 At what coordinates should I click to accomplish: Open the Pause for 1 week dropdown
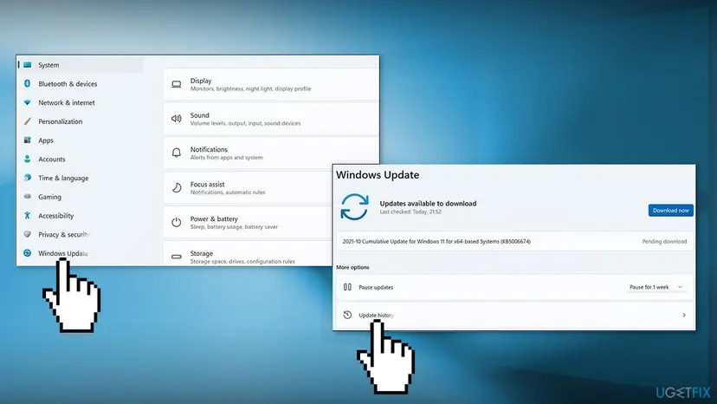click(656, 287)
